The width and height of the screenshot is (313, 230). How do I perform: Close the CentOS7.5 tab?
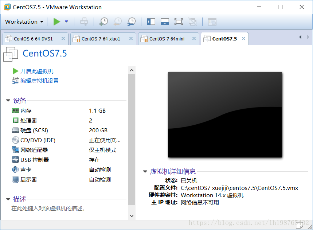tap(243, 39)
